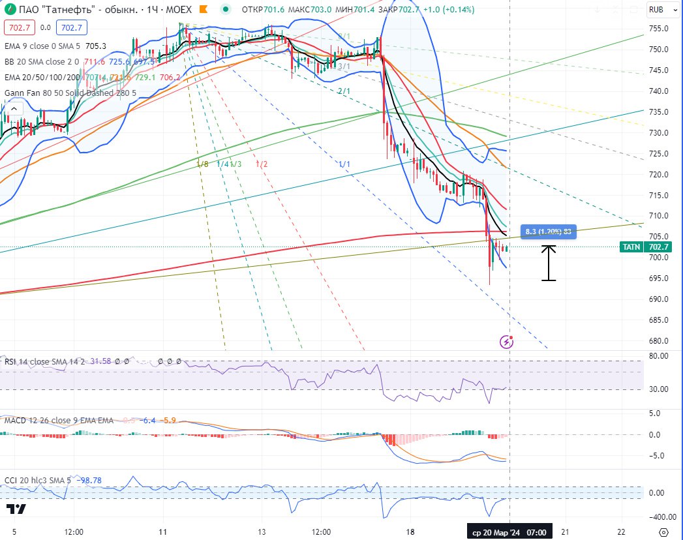Select the Gann Fan indicator legend

click(x=70, y=93)
